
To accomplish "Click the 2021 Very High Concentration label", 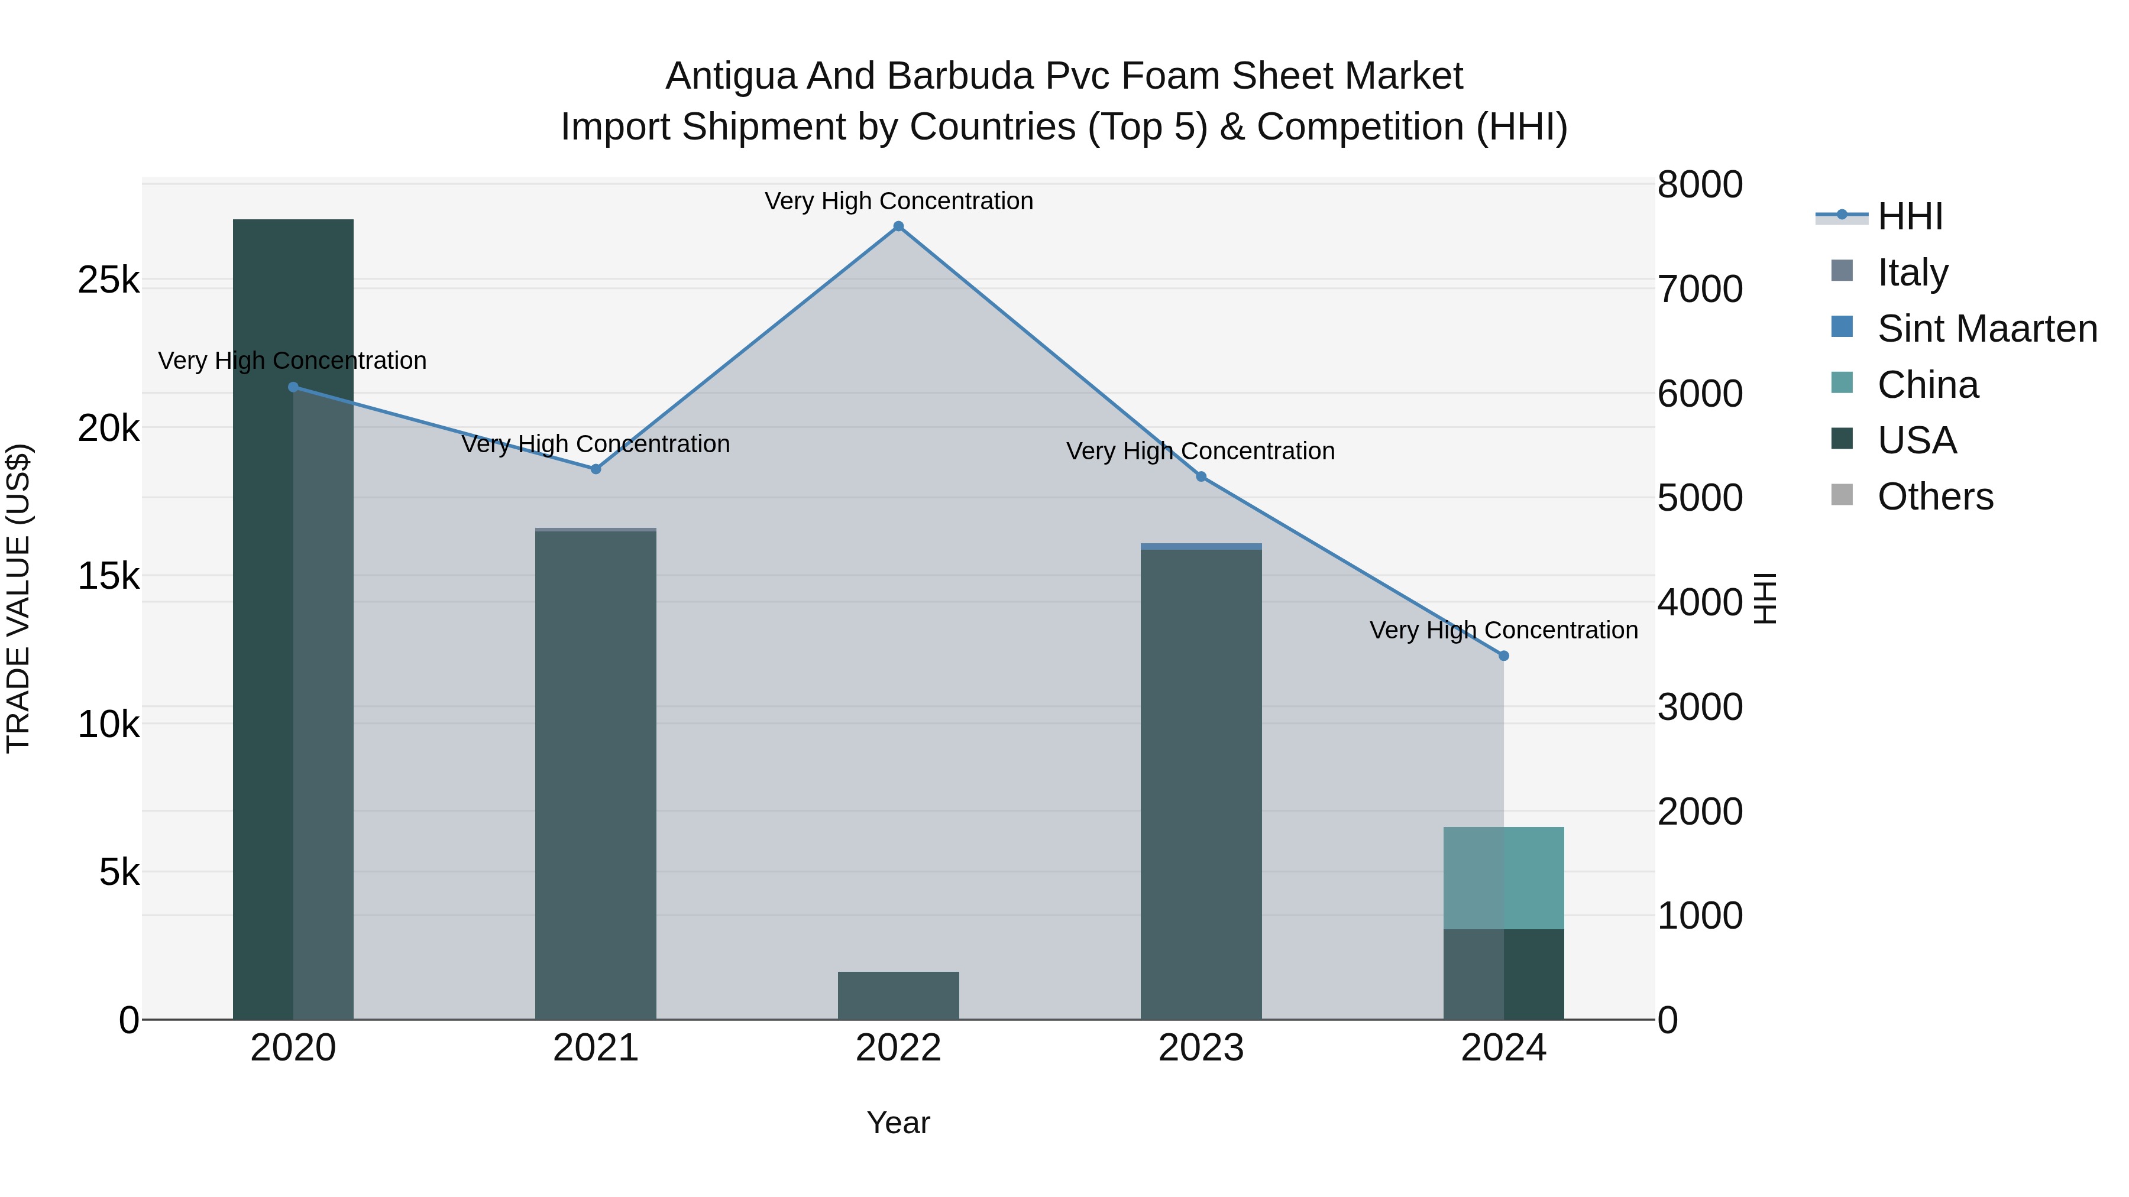I will point(596,445).
